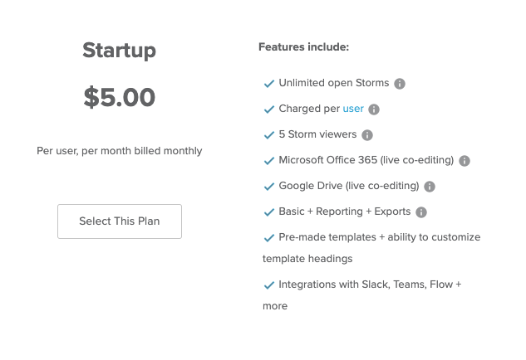Screen dimensions: 526x360
Task: Click info icon next to 5 Storm viewers
Action: (367, 135)
